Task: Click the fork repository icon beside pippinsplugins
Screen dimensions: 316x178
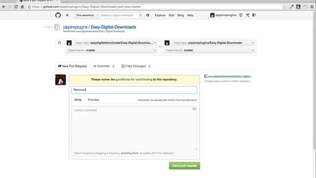Action: 57,27
